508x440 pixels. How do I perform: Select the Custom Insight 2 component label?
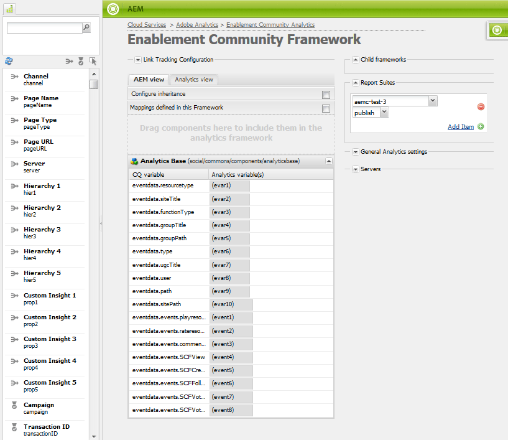coord(50,317)
